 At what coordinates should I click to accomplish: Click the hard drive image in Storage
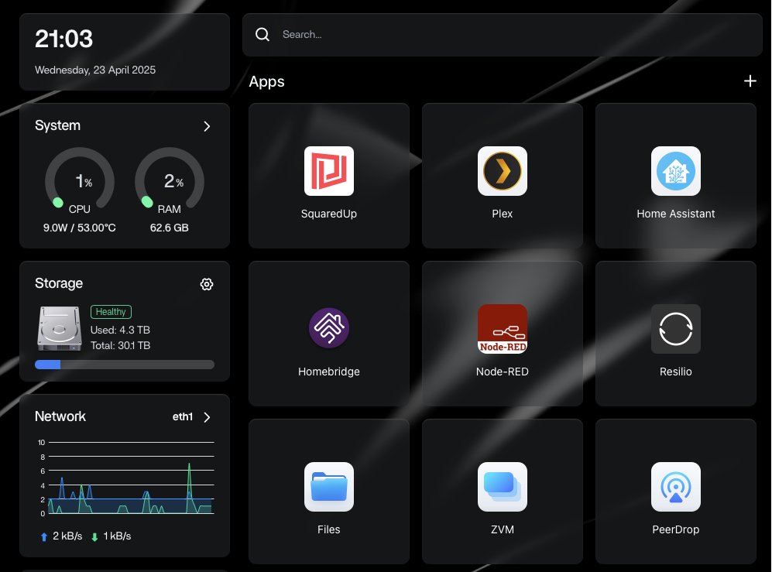tap(60, 328)
